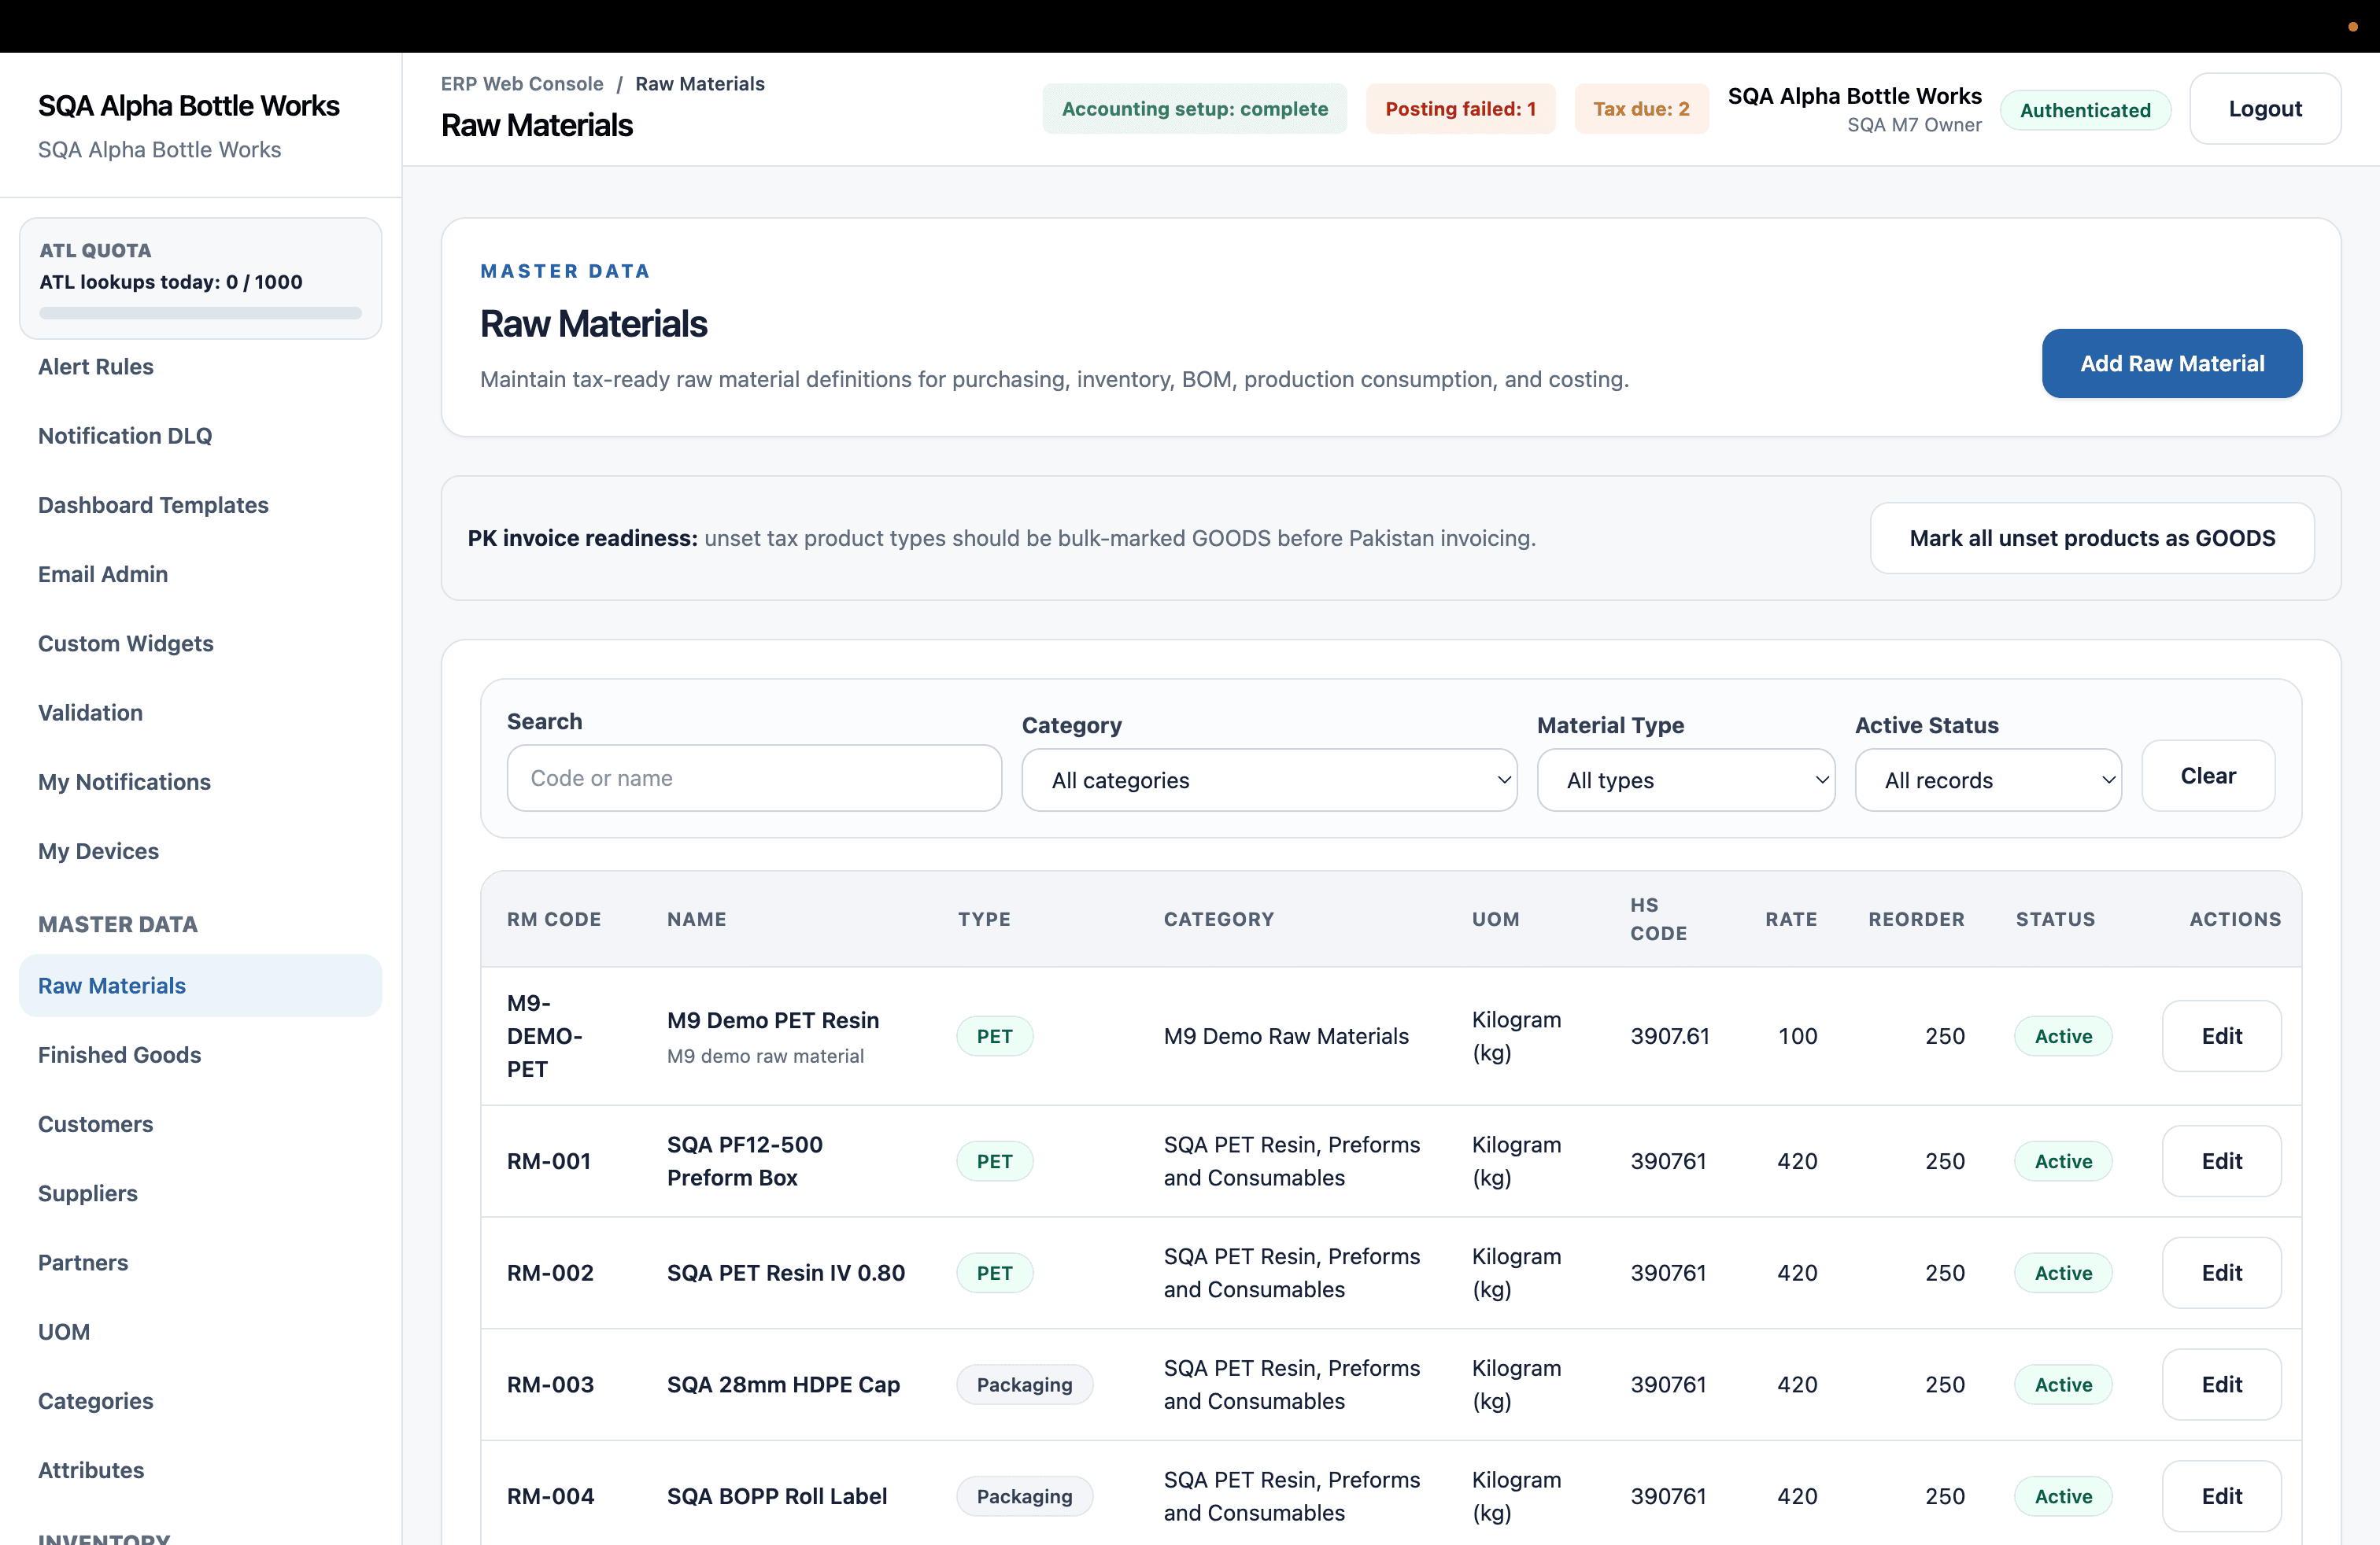This screenshot has height=1545, width=2380.
Task: Edit the M9-DEMO-PET raw material
Action: (x=2221, y=1035)
